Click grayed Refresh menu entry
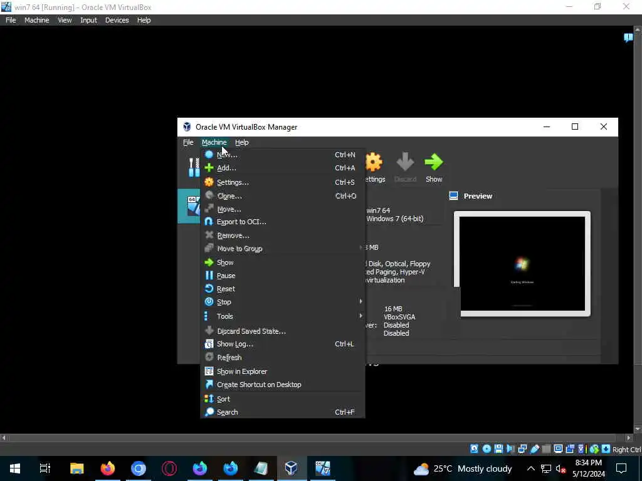642x481 pixels. coord(283,358)
